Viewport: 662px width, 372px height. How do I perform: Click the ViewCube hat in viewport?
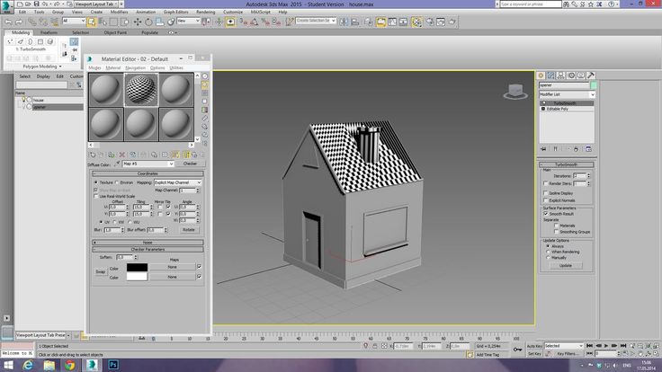514,91
